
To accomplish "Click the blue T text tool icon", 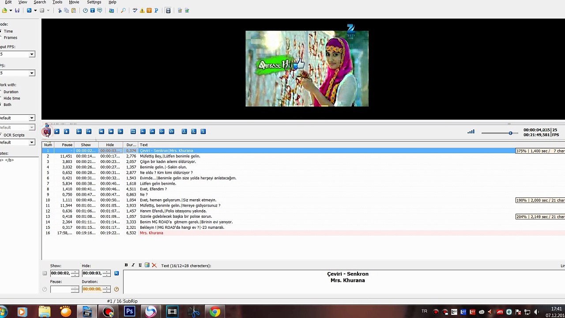I will coord(92,11).
